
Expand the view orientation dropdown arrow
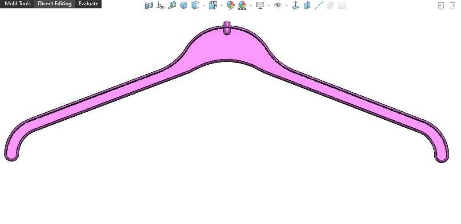(x=221, y=5)
